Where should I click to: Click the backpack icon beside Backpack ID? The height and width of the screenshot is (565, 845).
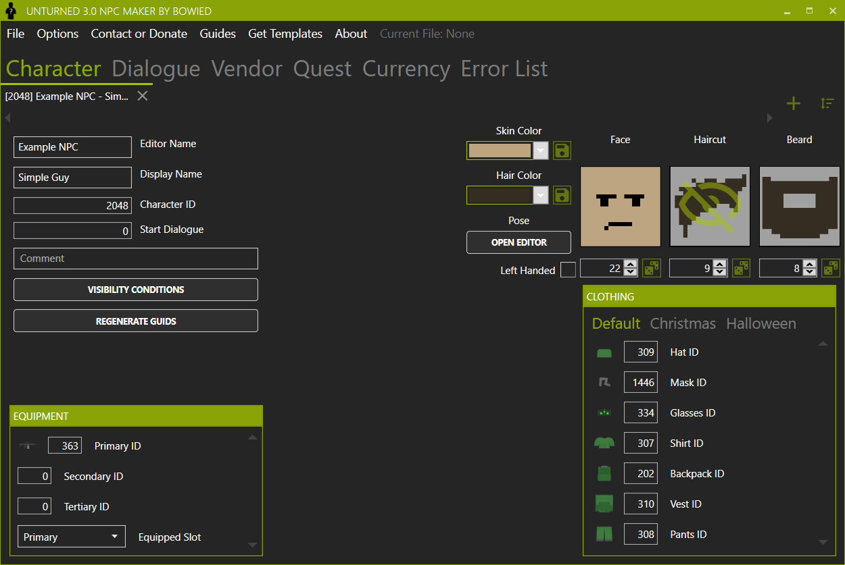(604, 474)
